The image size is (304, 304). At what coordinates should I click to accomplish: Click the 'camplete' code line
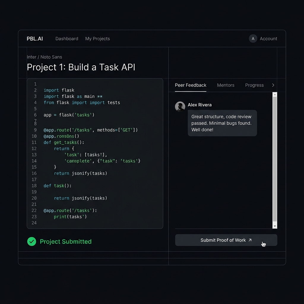(x=102, y=161)
